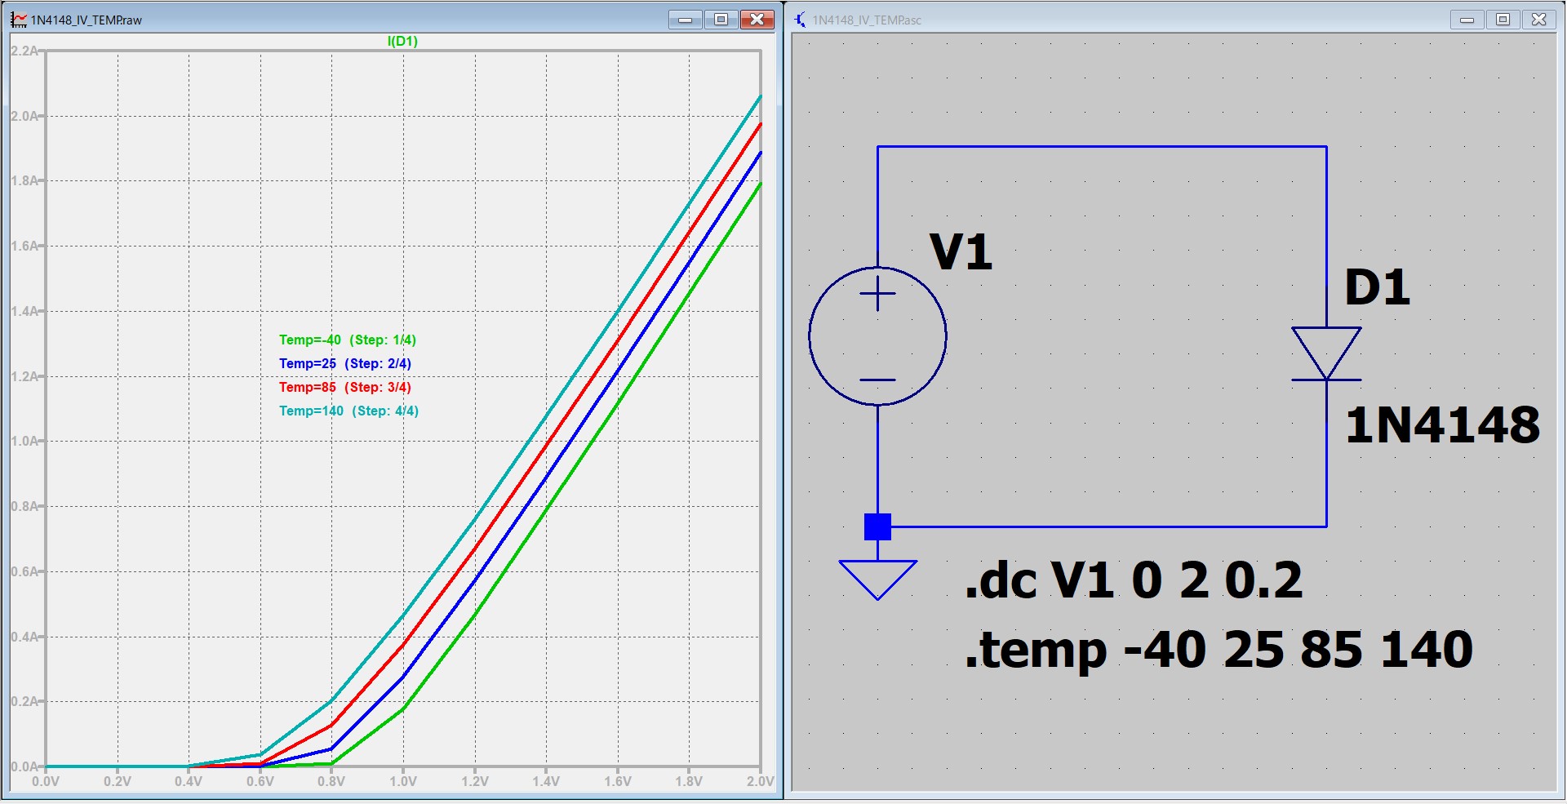The width and height of the screenshot is (1567, 804).
Task: Click the 2.2A vertical axis label
Action: click(x=24, y=51)
